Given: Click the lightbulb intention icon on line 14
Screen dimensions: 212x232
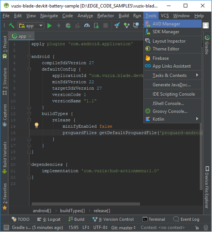Looking at the screenshot, I should coord(37,125).
